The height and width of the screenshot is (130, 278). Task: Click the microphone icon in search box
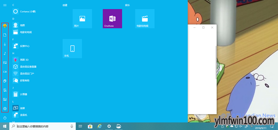72,126
